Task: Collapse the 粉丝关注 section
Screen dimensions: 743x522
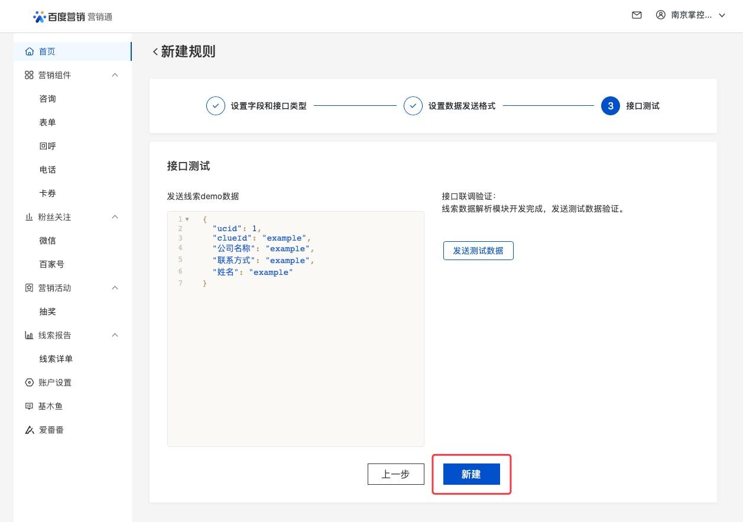Action: [115, 217]
